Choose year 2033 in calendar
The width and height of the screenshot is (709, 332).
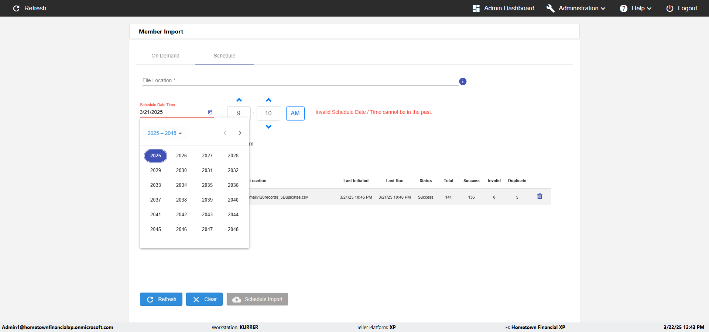155,185
